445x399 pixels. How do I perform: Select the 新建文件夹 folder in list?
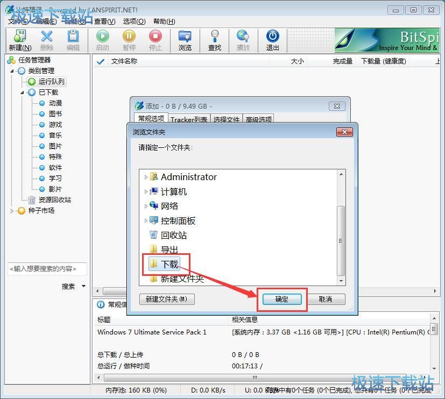click(x=176, y=279)
